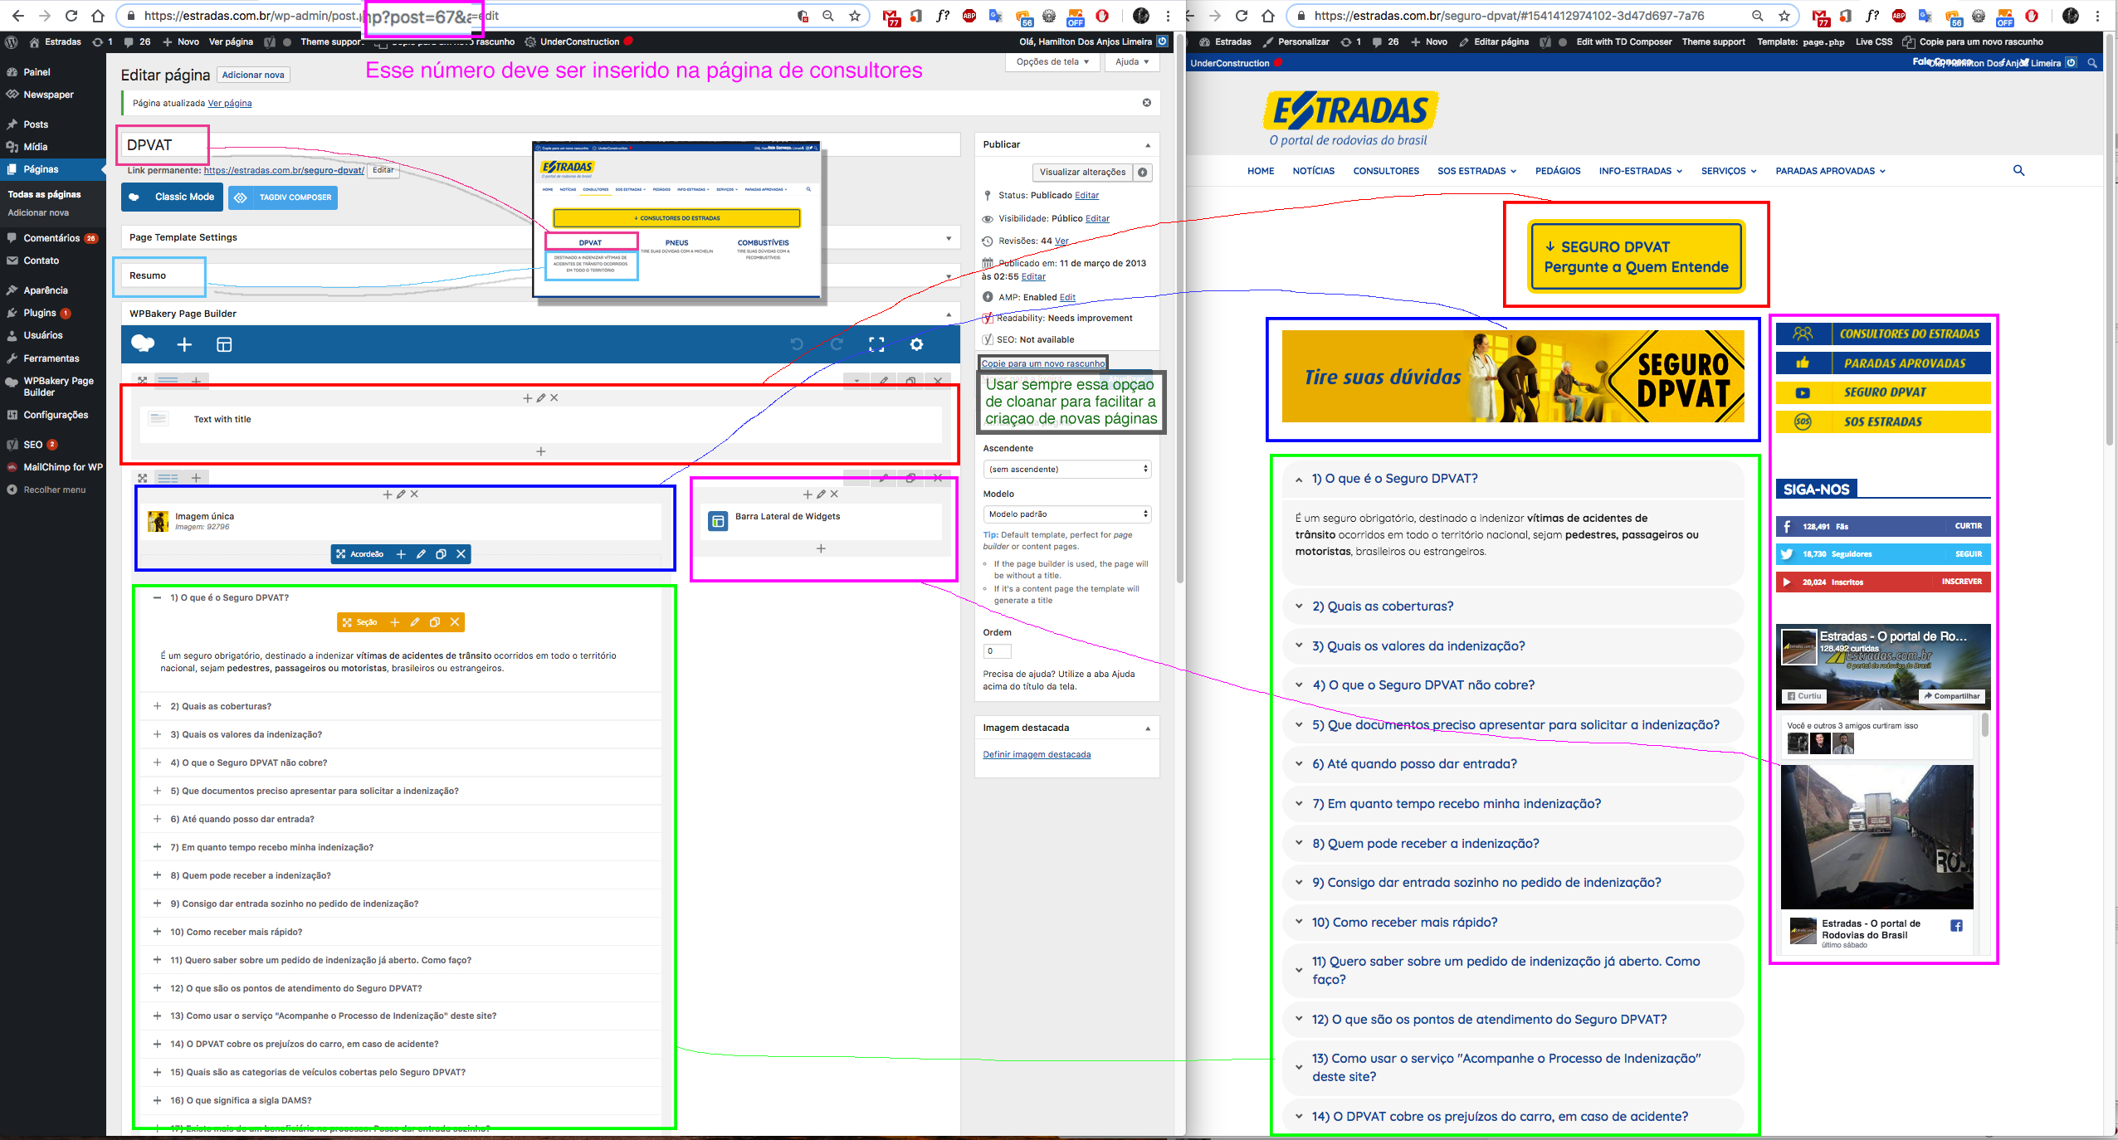
Task: Toggle collapse of the first WPBakery row
Action: (856, 381)
